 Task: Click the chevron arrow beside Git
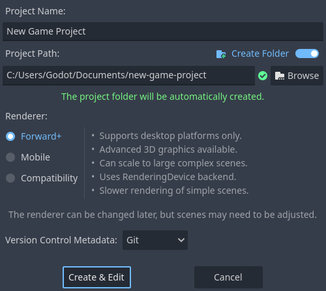pyautogui.click(x=181, y=240)
